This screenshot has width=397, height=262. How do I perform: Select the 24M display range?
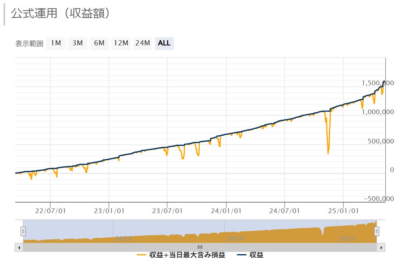(x=143, y=43)
